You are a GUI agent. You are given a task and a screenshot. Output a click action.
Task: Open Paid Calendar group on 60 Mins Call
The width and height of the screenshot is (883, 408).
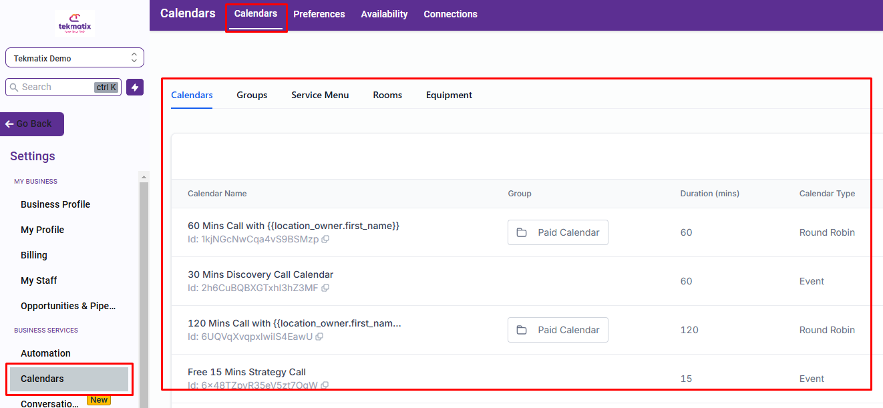pyautogui.click(x=558, y=232)
